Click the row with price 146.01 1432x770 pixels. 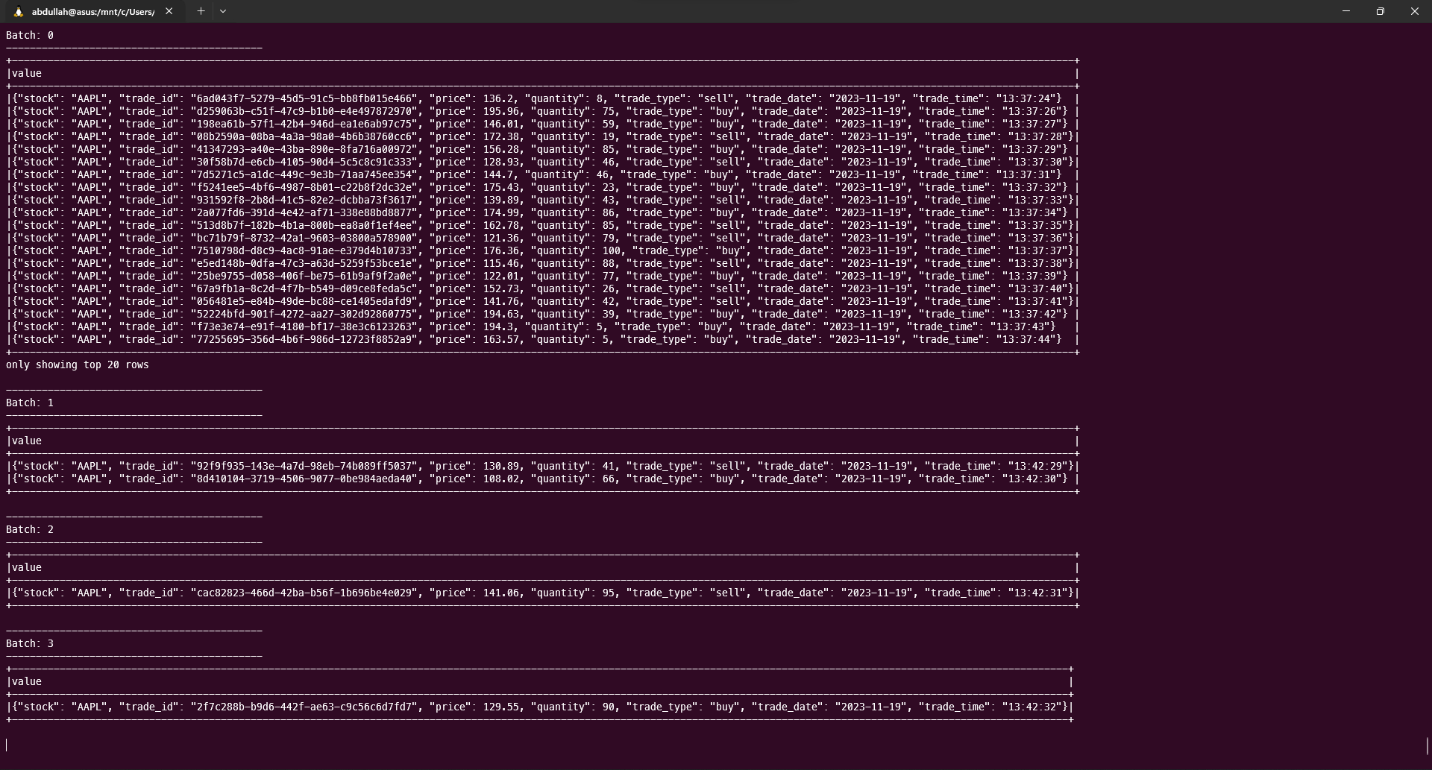point(542,124)
